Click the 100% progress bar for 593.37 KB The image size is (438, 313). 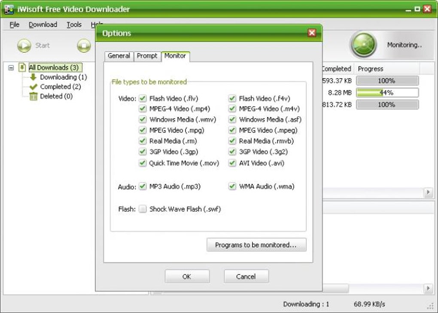(387, 81)
